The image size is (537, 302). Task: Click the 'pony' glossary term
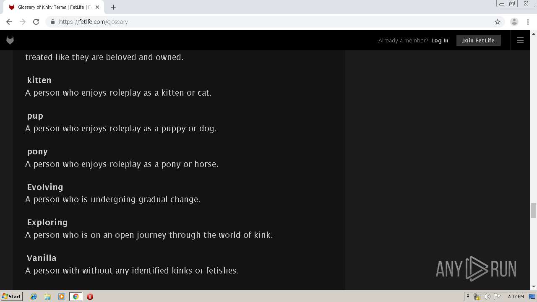[37, 152]
